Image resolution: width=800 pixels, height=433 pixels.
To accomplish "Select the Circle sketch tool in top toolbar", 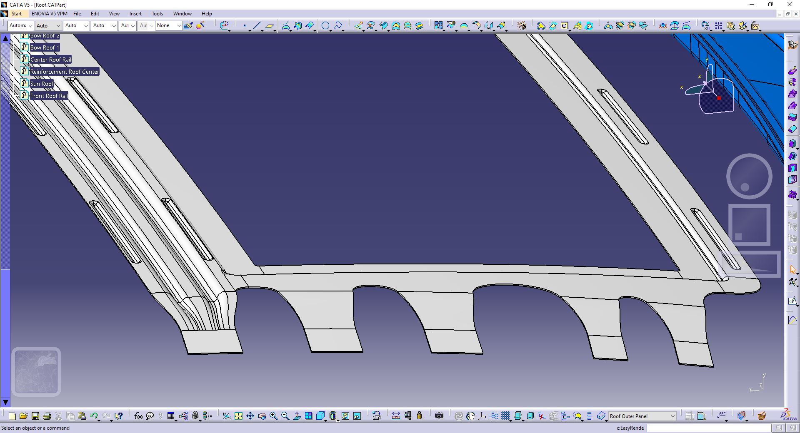I will (326, 26).
